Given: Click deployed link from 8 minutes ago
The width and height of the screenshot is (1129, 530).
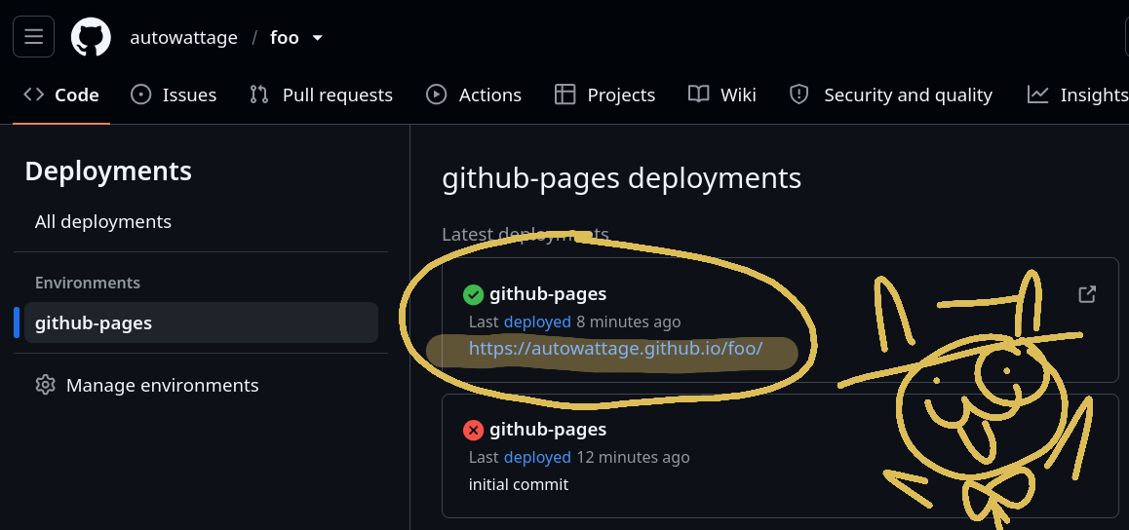Looking at the screenshot, I should 537,322.
